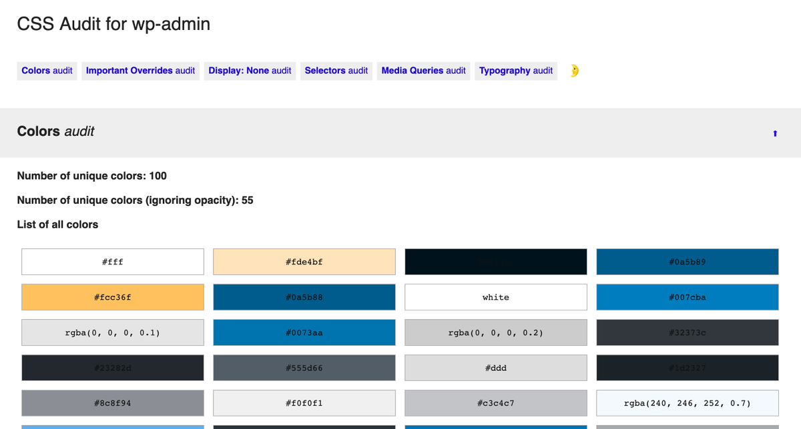Pick the near-black swatch beside #fde4bf
Screen dimensions: 801x429
click(496, 262)
